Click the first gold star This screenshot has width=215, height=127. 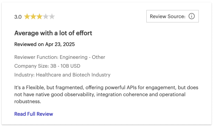[27, 17]
